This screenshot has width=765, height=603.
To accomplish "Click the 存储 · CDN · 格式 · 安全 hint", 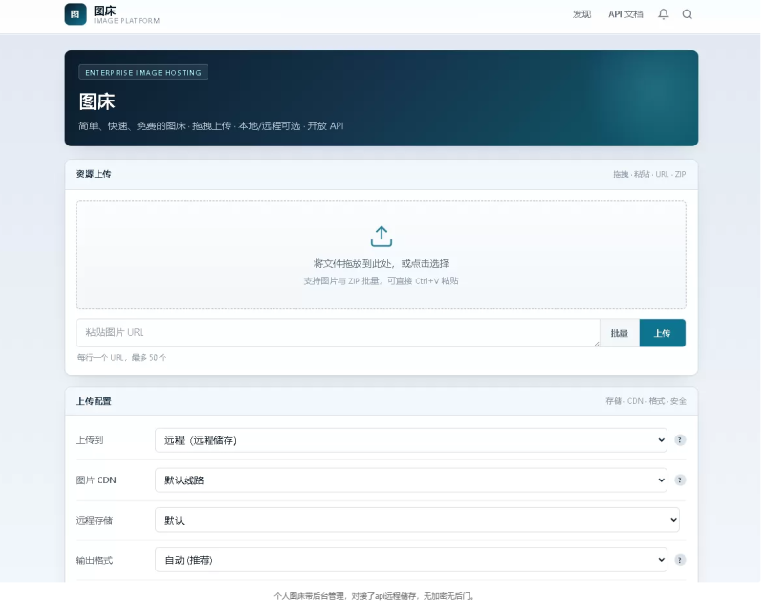I will [x=646, y=401].
